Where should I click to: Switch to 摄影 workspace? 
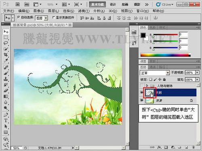coord(137,4)
